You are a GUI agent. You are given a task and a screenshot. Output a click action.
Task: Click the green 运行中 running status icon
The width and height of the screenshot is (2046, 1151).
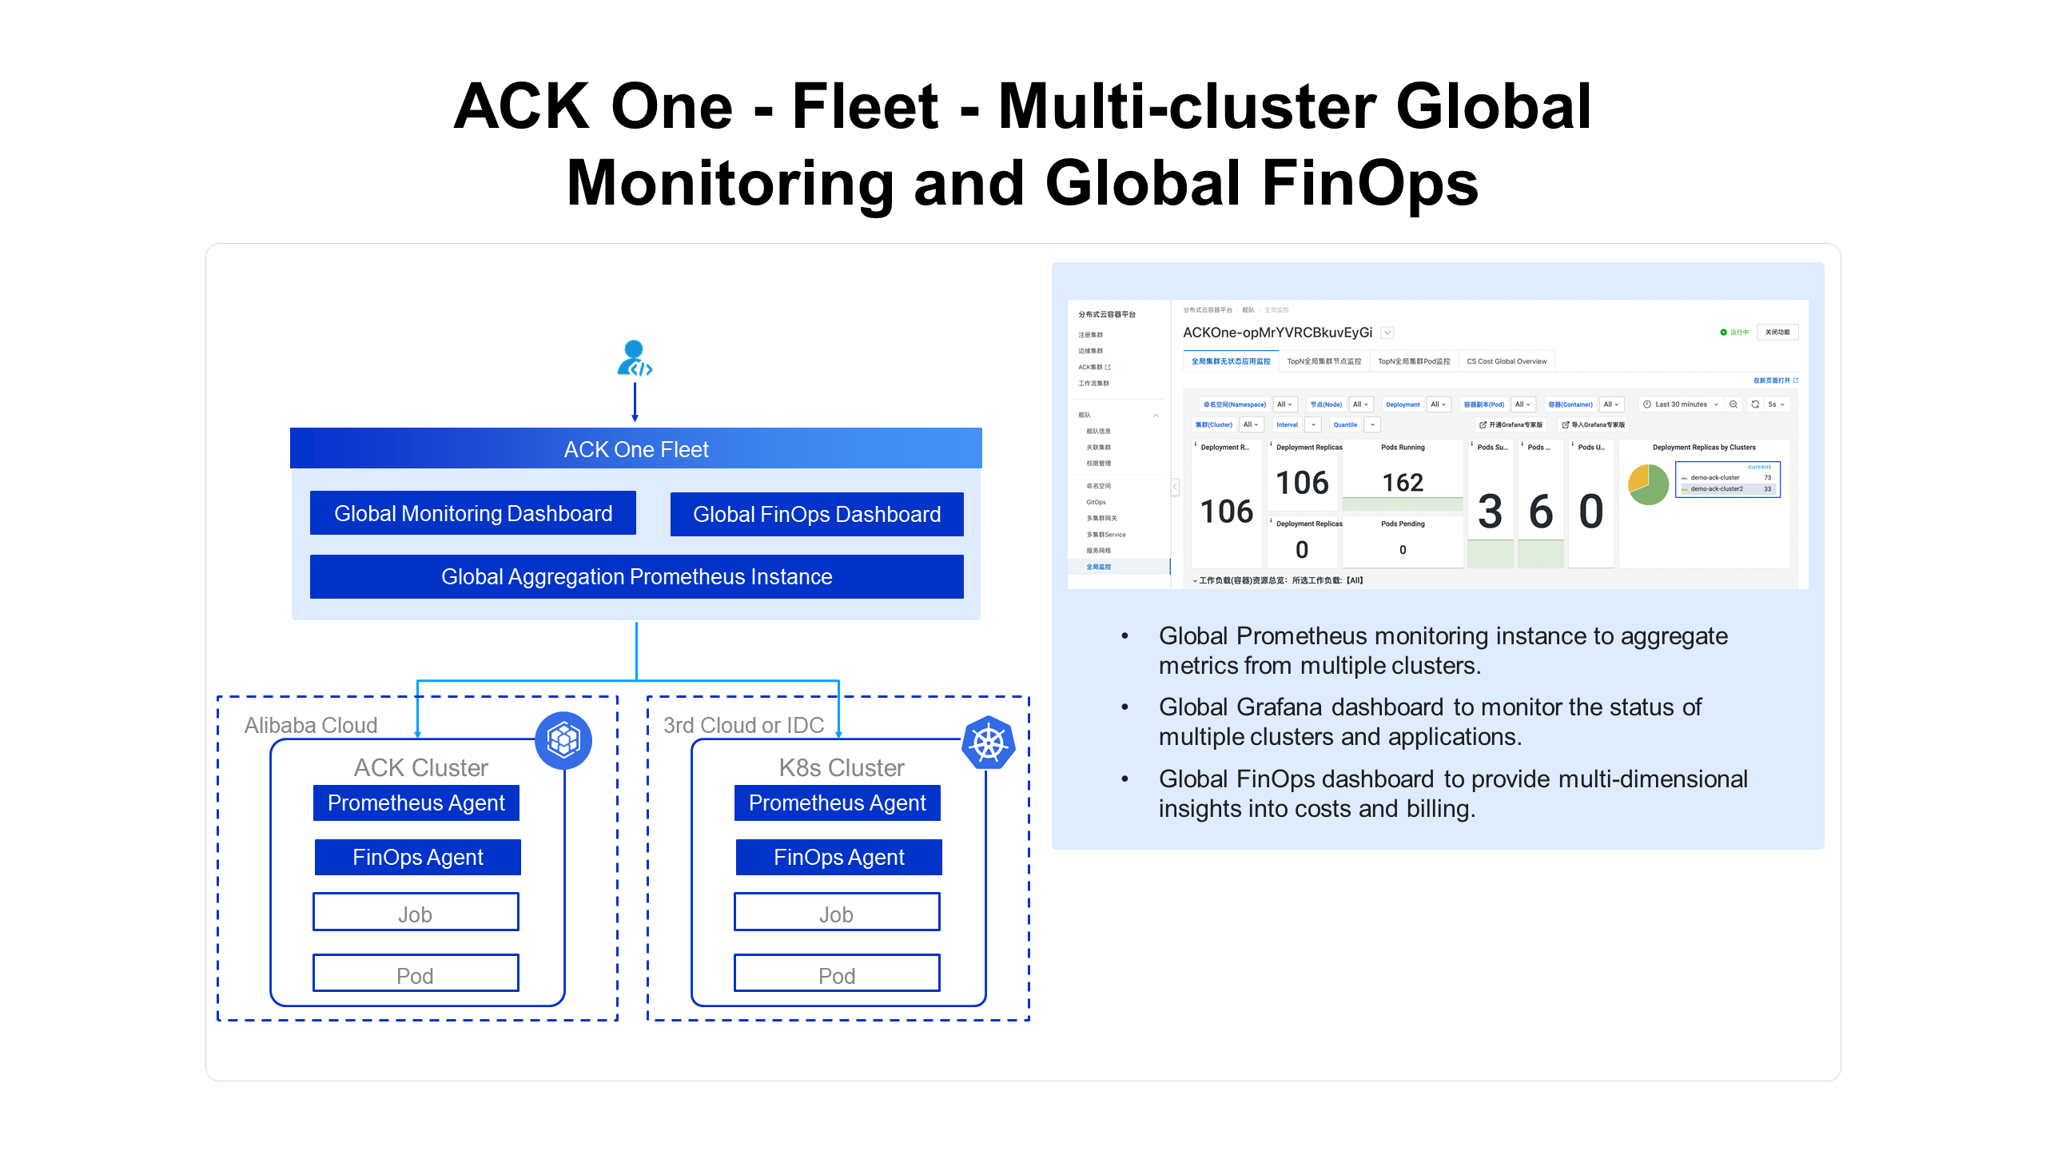[1724, 333]
